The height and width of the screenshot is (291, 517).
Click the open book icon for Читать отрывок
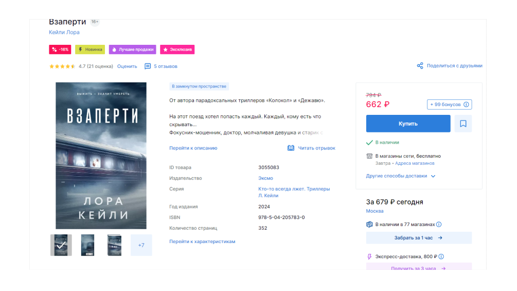tap(291, 148)
